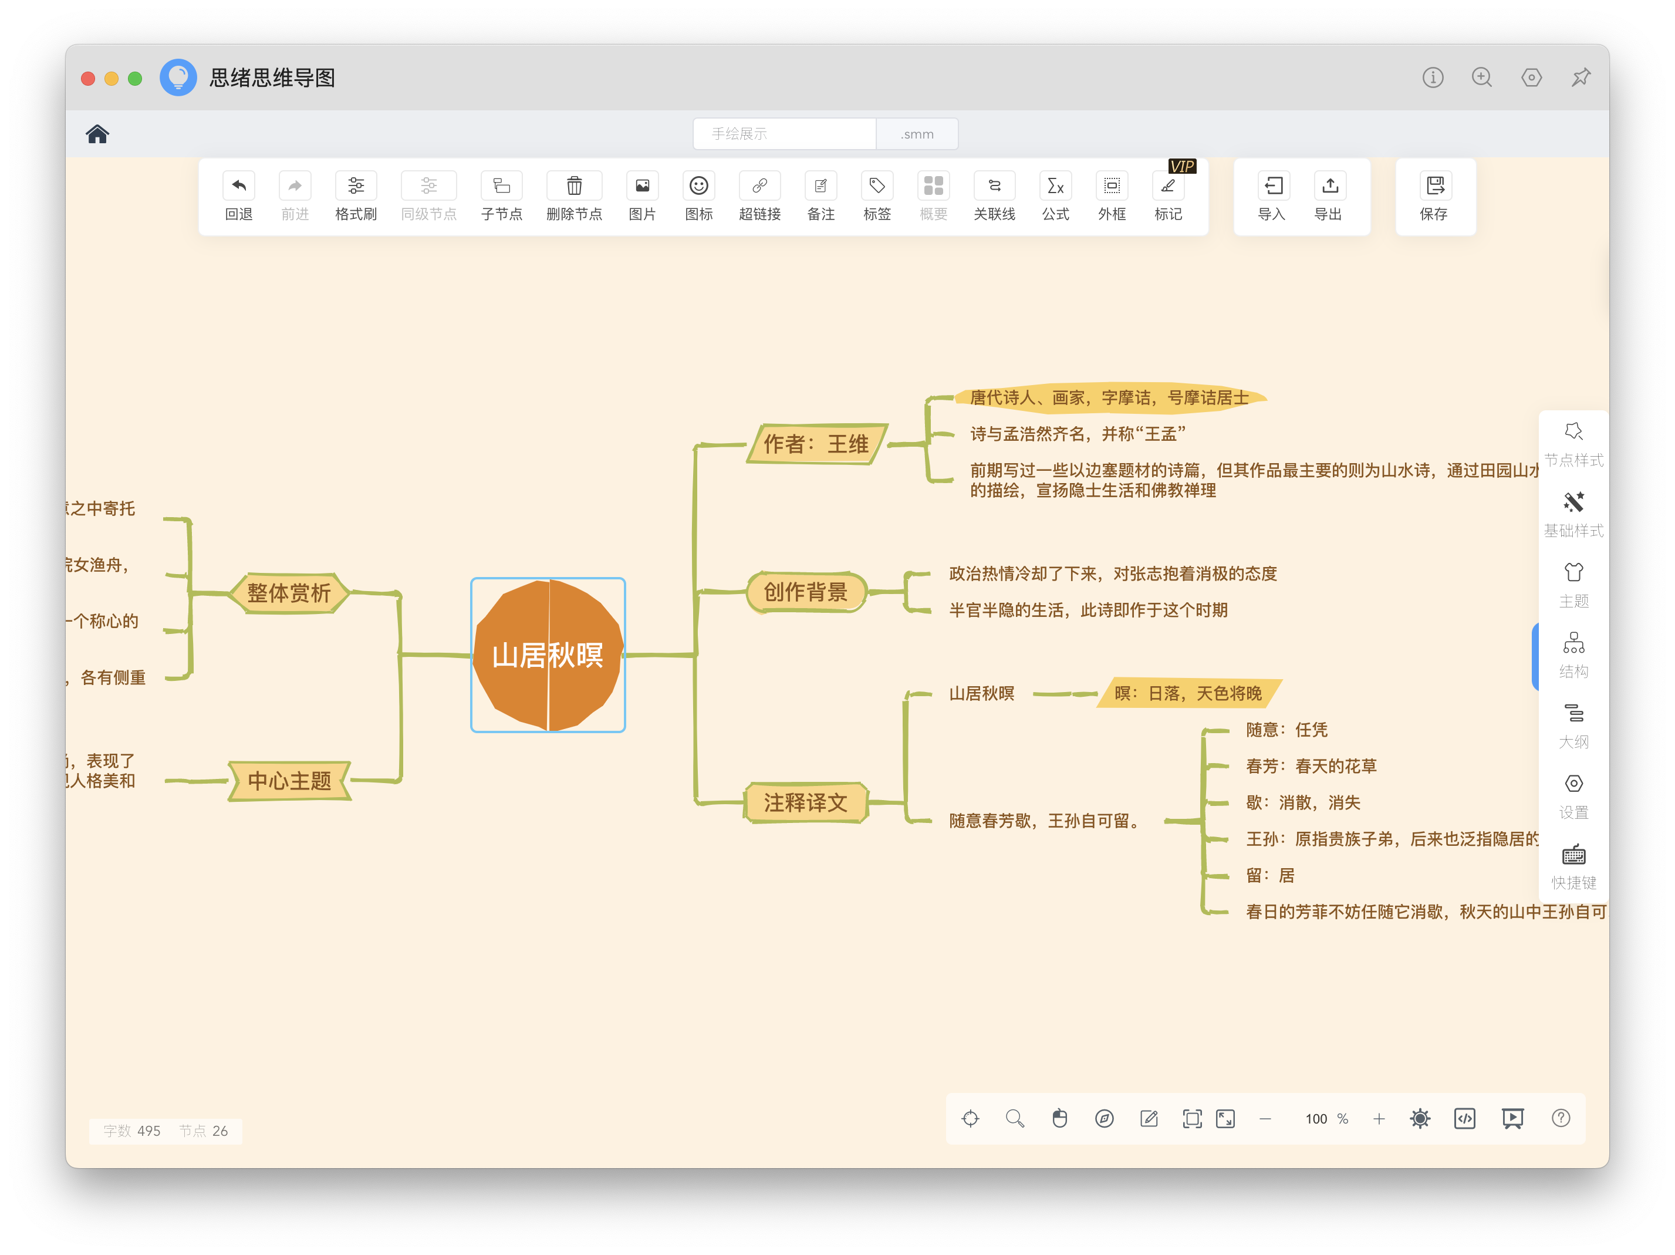Select the 中心主题 node
Image resolution: width=1675 pixels, height=1255 pixels.
pos(289,781)
